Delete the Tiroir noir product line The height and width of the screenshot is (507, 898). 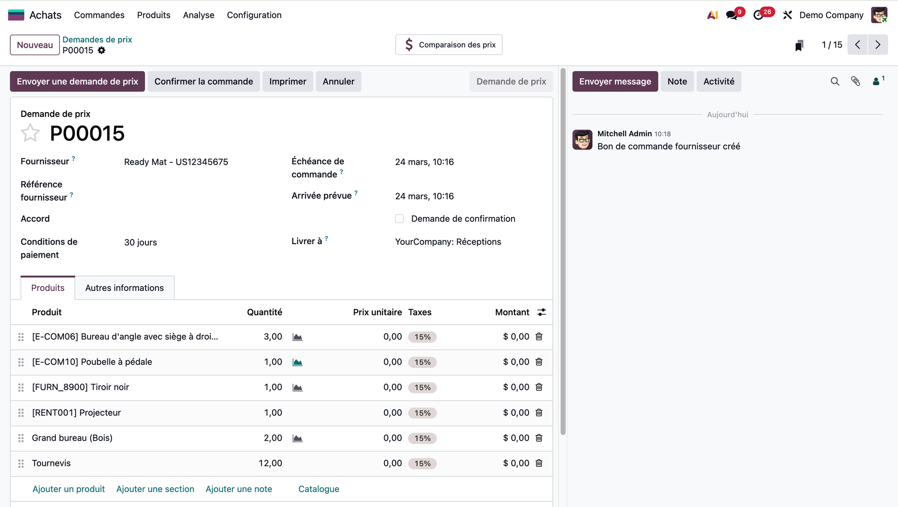tap(539, 387)
